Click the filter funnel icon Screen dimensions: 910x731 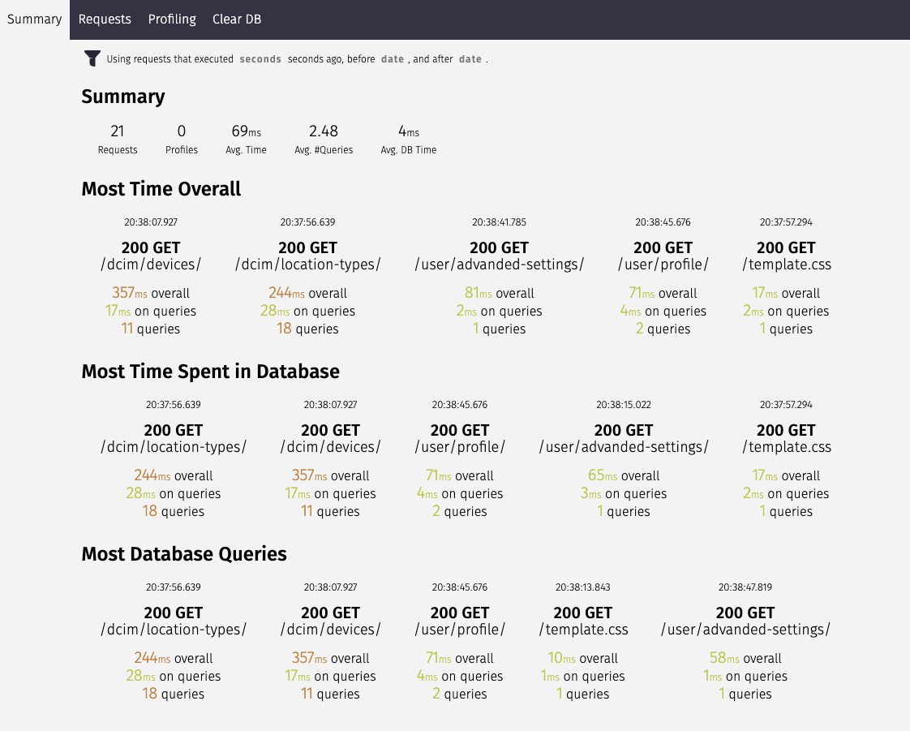[92, 58]
